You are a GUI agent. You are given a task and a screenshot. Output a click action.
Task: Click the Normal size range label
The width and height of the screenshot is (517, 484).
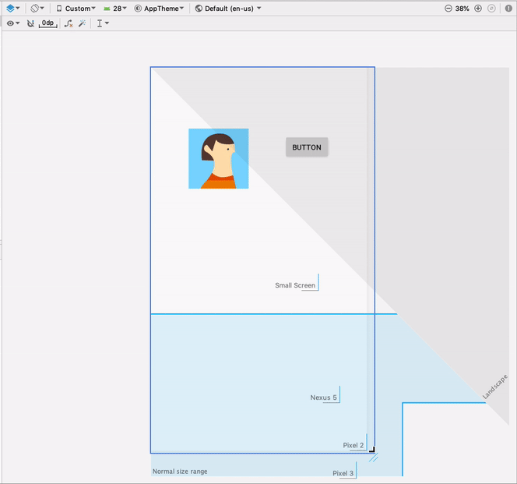(180, 472)
